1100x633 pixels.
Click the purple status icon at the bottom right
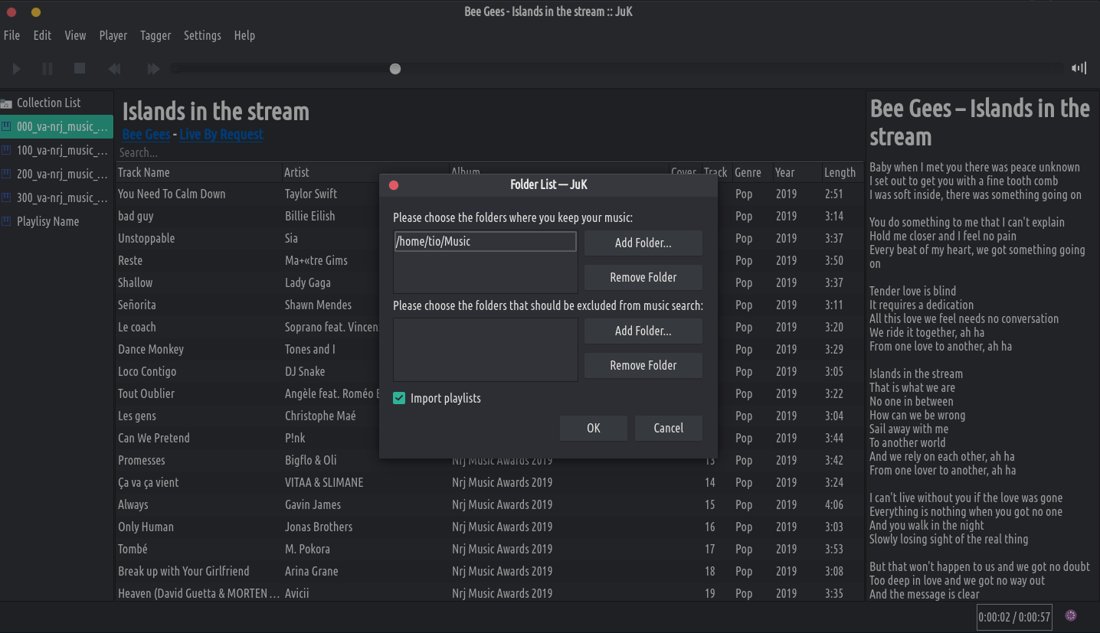coord(1072,615)
